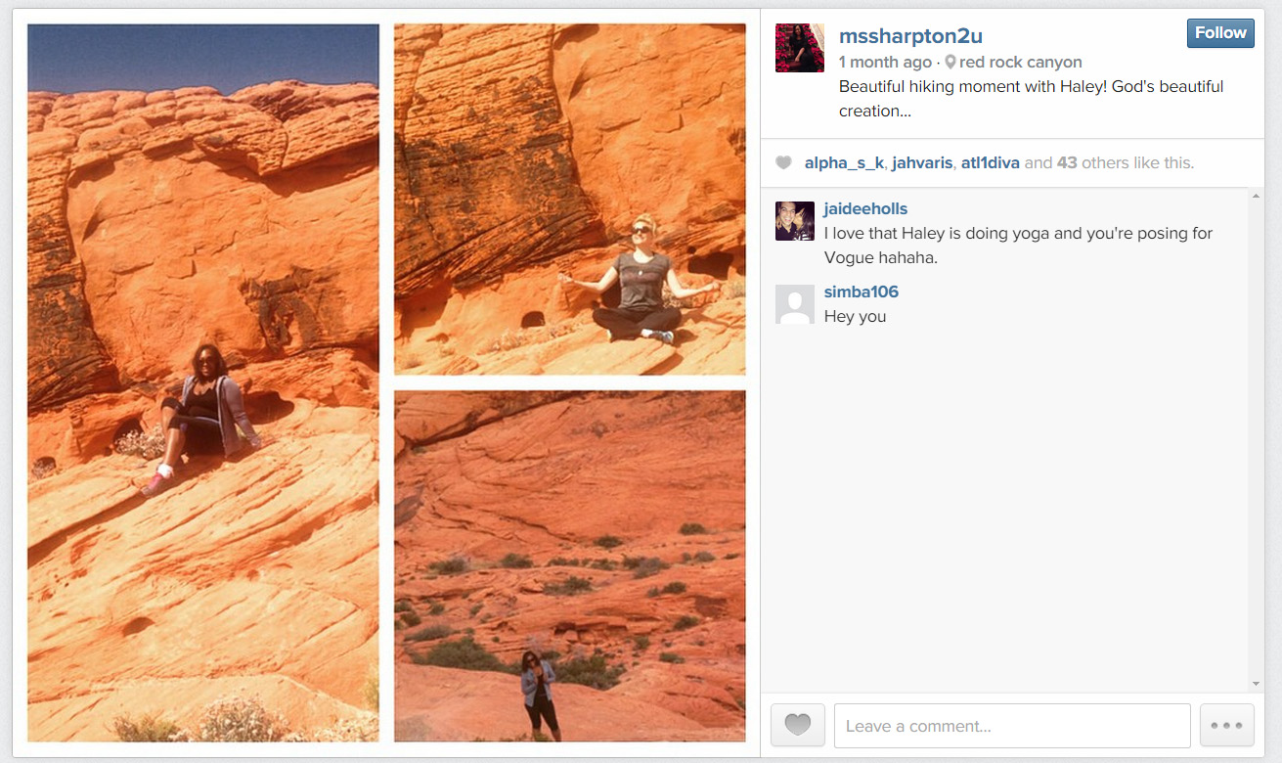The height and width of the screenshot is (763, 1282).
Task: Click the heart like button
Action: pos(798,726)
